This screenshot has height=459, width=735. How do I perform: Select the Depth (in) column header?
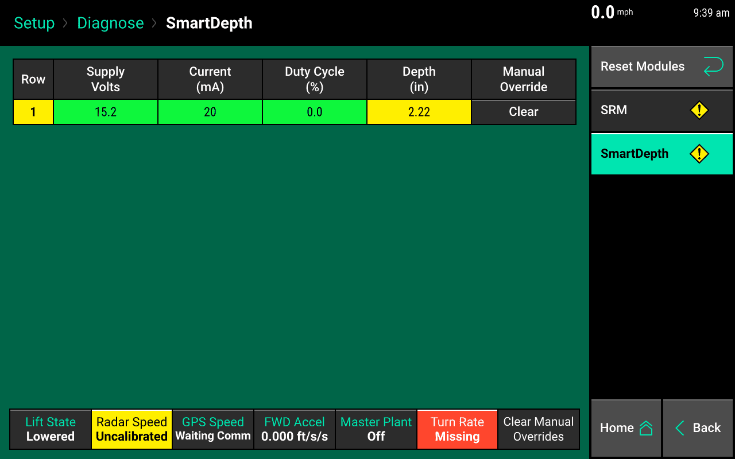(x=419, y=79)
